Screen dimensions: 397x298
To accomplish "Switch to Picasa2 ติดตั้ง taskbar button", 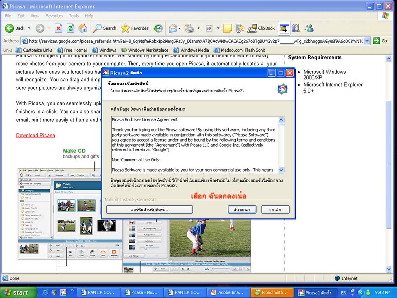I will tap(316, 292).
